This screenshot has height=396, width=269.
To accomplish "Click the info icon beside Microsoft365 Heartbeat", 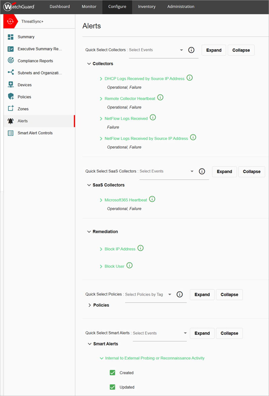I will coord(152,199).
